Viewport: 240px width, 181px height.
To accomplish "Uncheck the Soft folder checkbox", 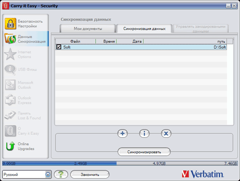I will (59, 47).
